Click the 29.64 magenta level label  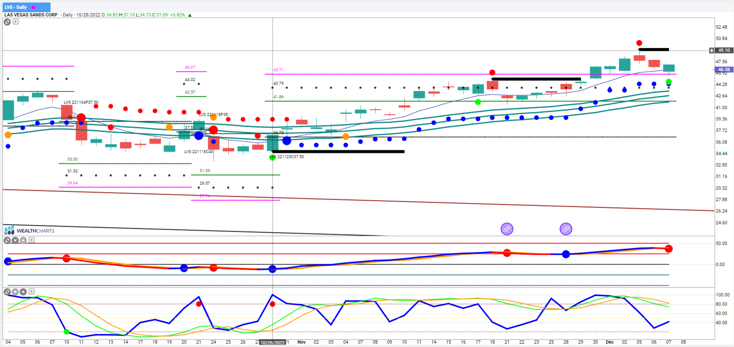72,183
